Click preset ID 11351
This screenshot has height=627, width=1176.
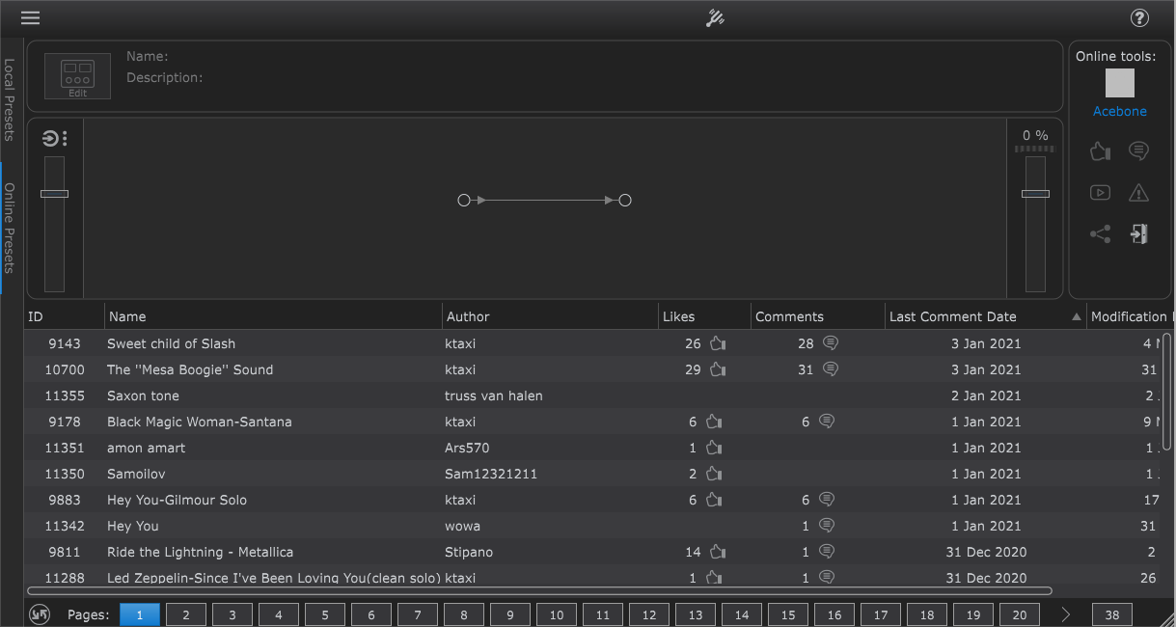click(65, 448)
